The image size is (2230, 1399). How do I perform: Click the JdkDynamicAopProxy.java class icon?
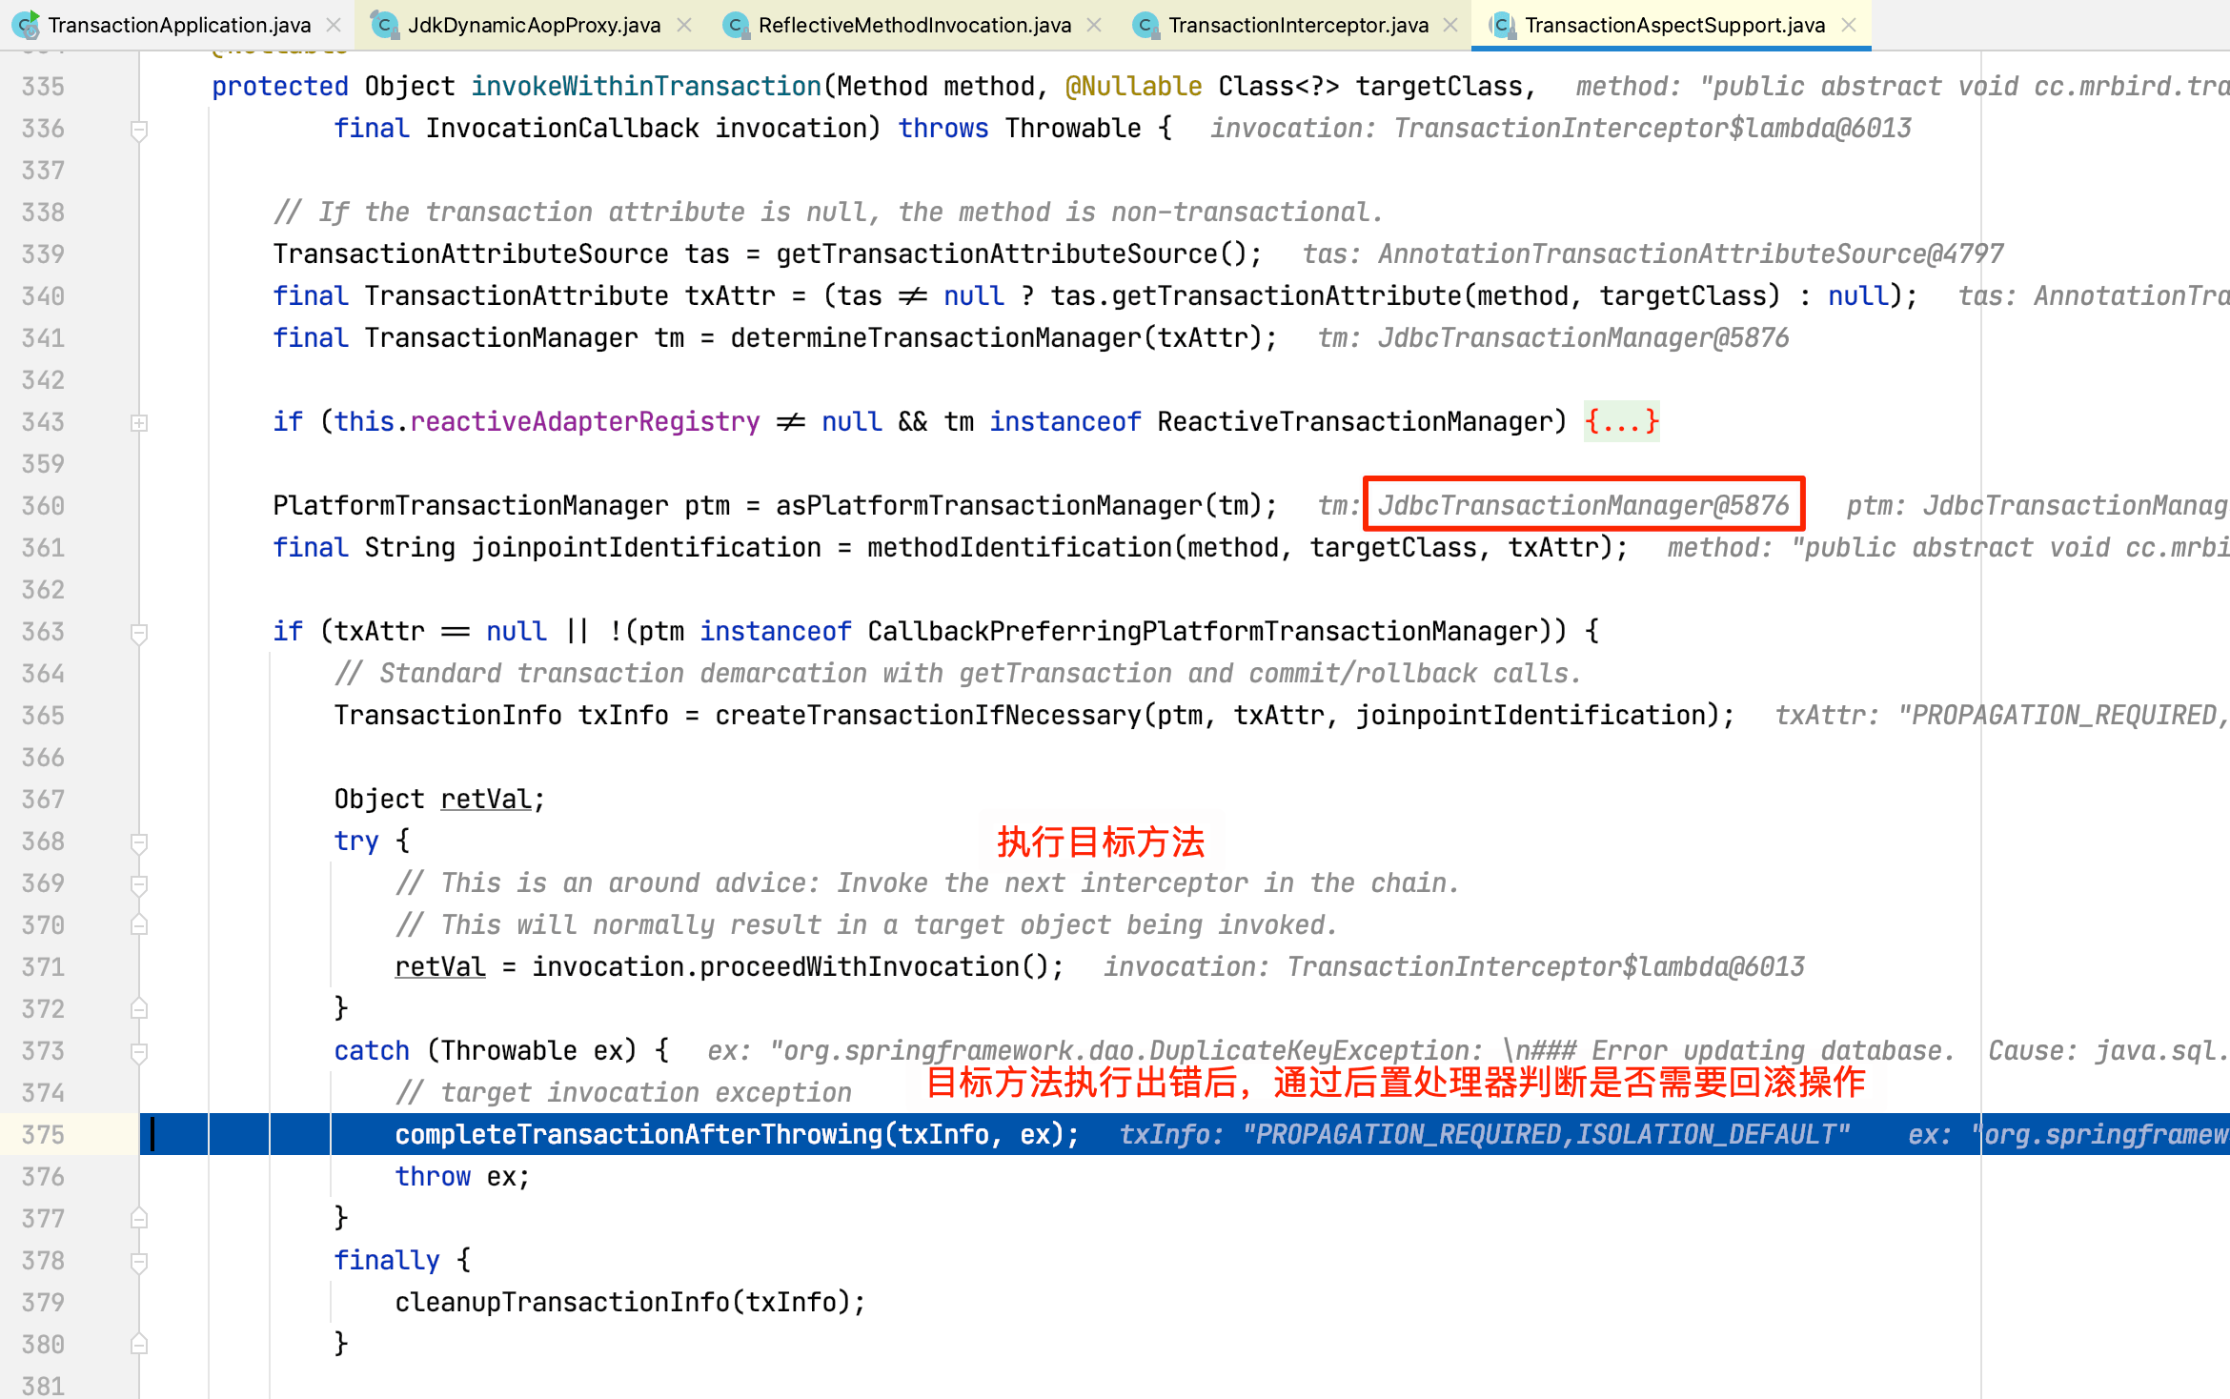(384, 25)
